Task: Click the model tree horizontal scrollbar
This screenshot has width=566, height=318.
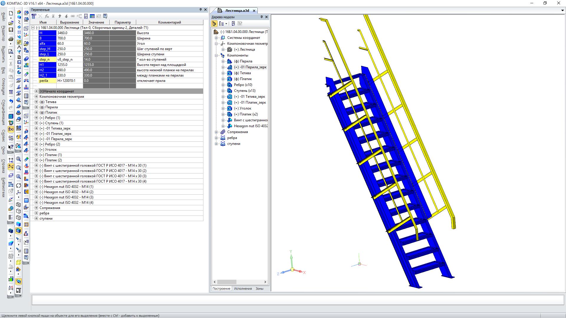Action: (227, 282)
